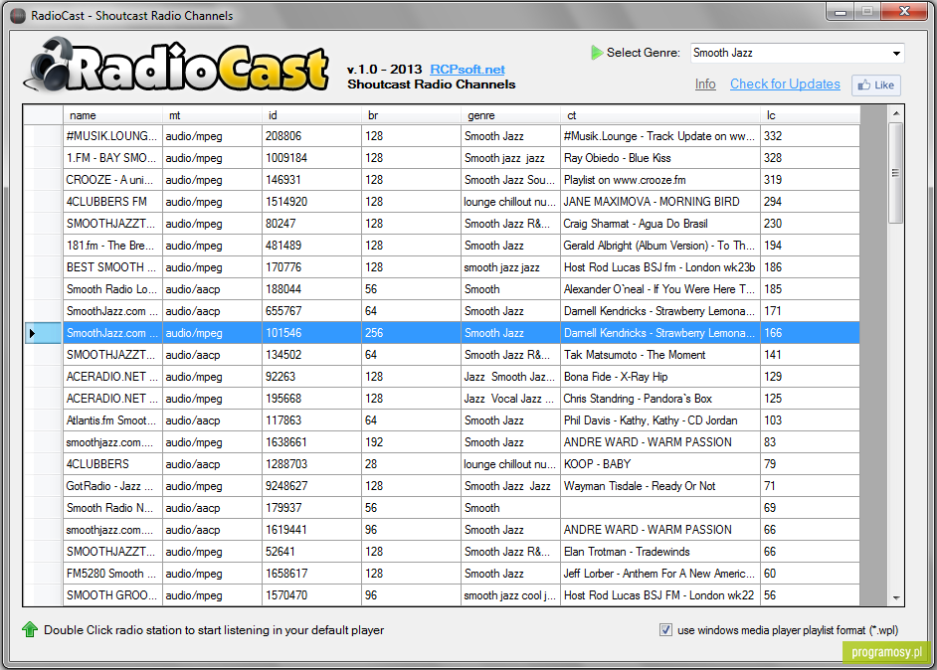937x670 pixels.
Task: Click listener count 328
Action: [811, 158]
